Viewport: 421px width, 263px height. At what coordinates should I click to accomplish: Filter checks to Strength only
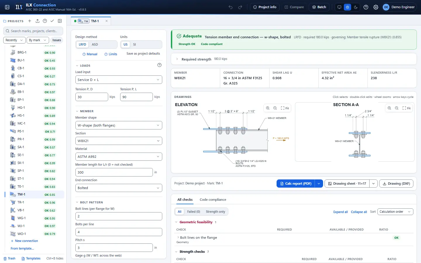click(x=215, y=212)
